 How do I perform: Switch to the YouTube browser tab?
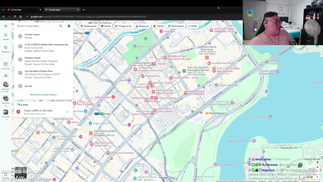[24, 10]
